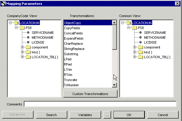The width and height of the screenshot is (182, 121).
Task: Select LOCATION_TBL[ ] label in Common View
Action: pos(157,57)
